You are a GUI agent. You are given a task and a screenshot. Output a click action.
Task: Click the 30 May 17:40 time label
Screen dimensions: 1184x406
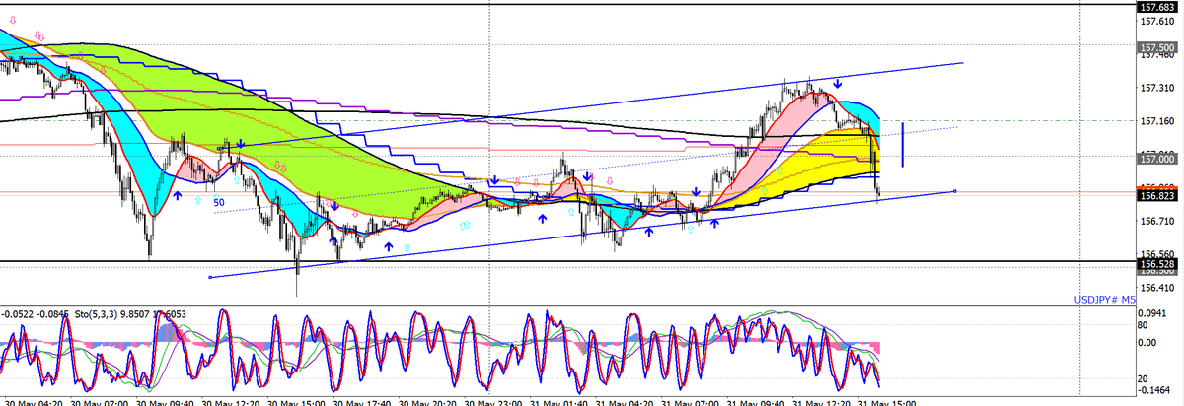tap(364, 402)
